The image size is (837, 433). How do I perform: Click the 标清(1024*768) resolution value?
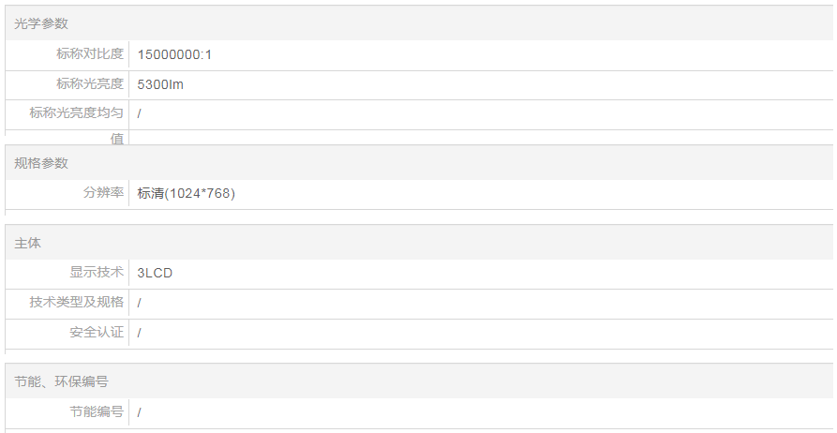(x=186, y=193)
